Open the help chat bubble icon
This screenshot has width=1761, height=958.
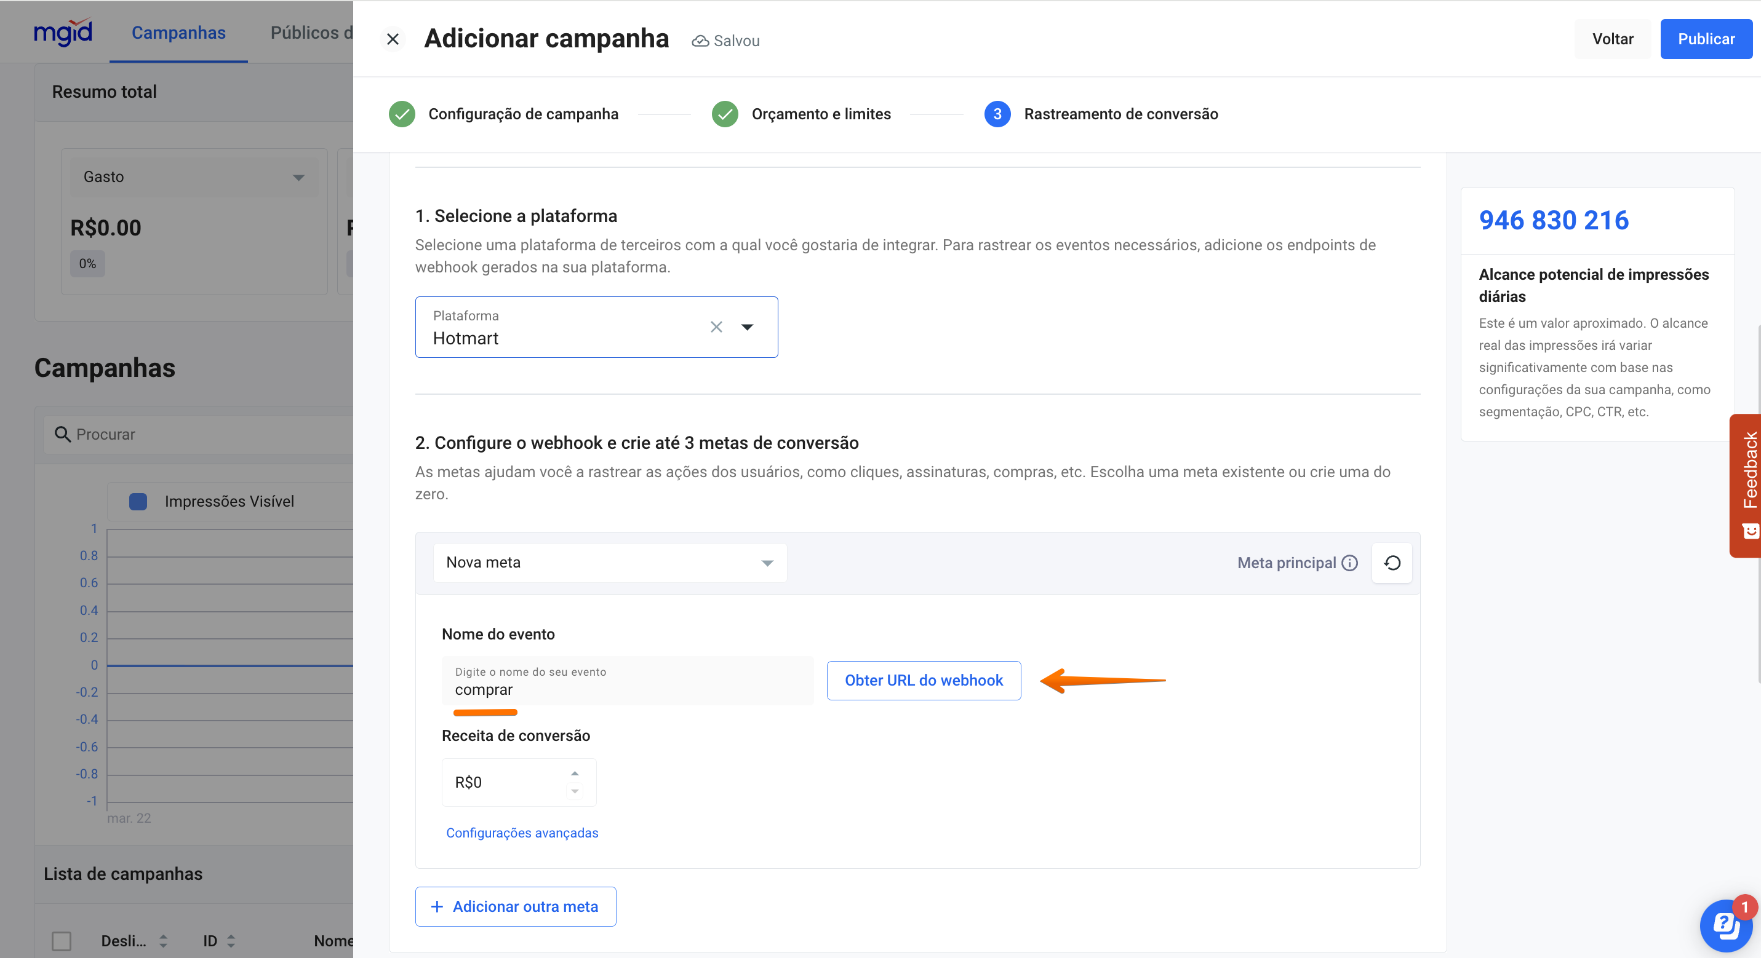pyautogui.click(x=1725, y=925)
